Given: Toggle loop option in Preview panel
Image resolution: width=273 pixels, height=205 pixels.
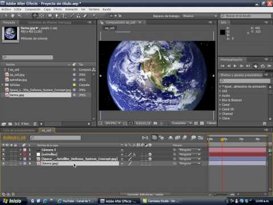Looking at the screenshot, I should [263, 66].
